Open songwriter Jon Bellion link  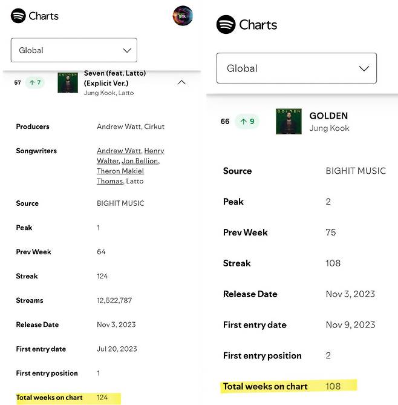[x=139, y=161]
